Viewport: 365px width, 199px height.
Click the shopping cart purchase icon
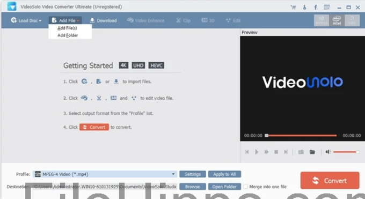click(x=293, y=7)
